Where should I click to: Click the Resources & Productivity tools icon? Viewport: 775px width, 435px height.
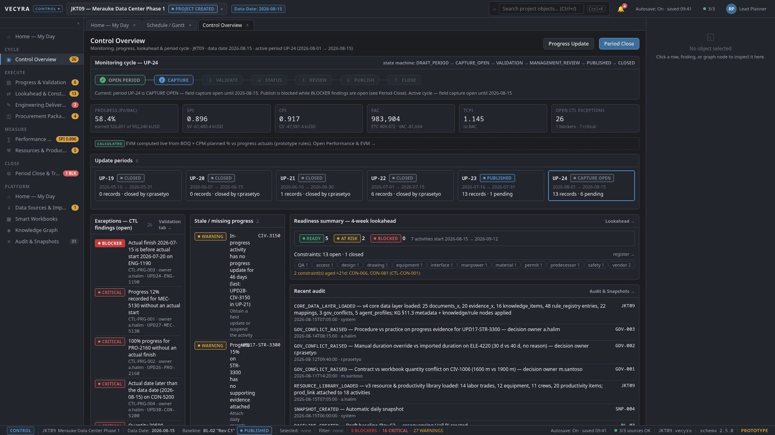9,151
